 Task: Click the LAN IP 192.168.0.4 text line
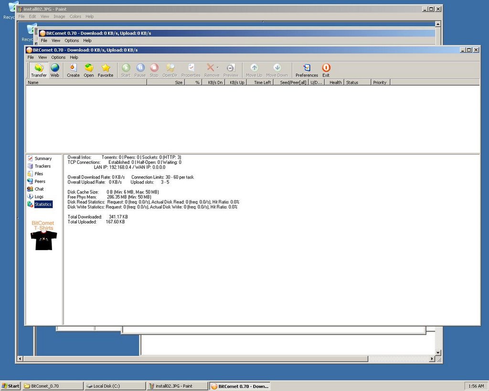129,167
